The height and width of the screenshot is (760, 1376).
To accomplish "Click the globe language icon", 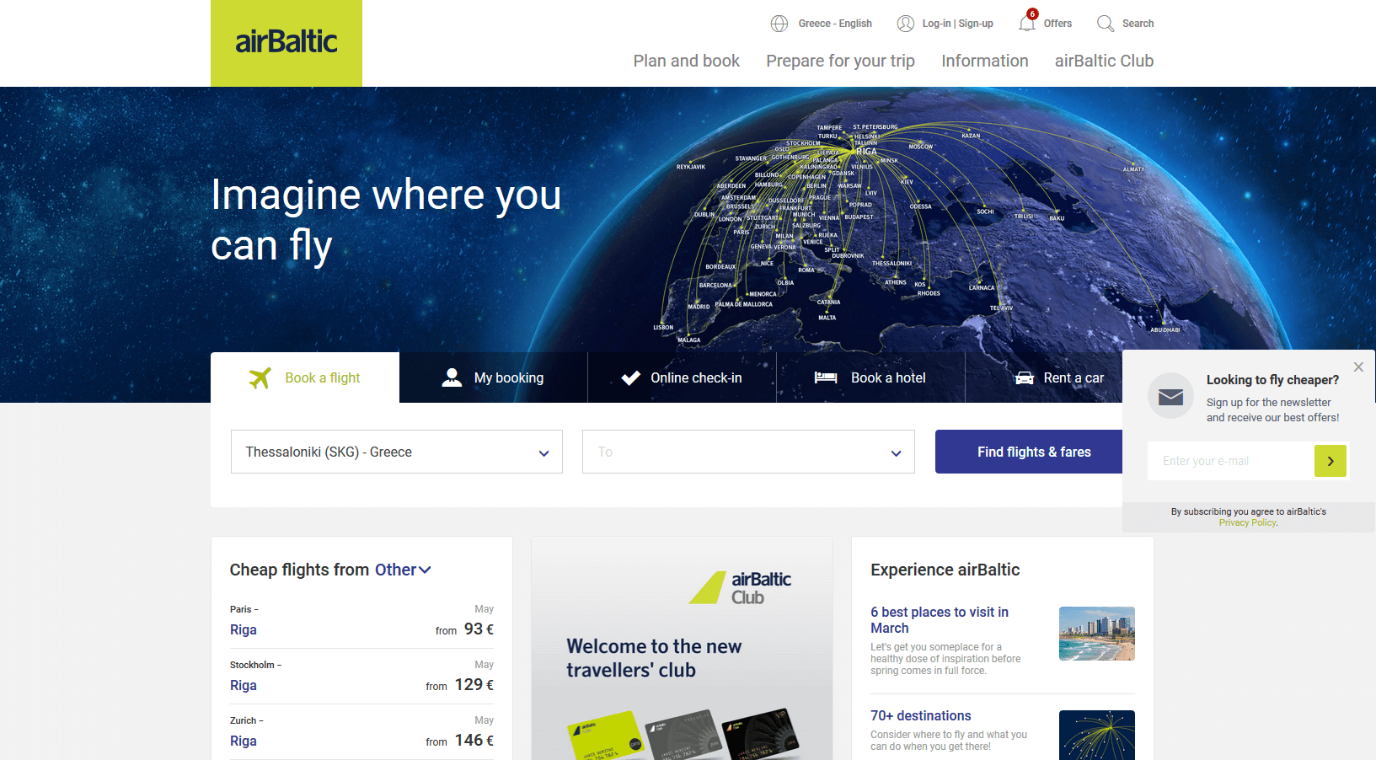I will coord(779,24).
